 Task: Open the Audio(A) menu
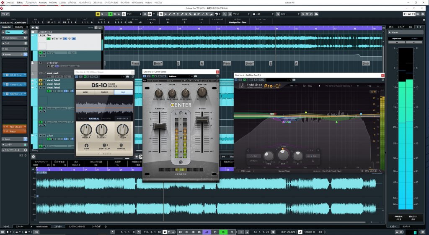42,2
